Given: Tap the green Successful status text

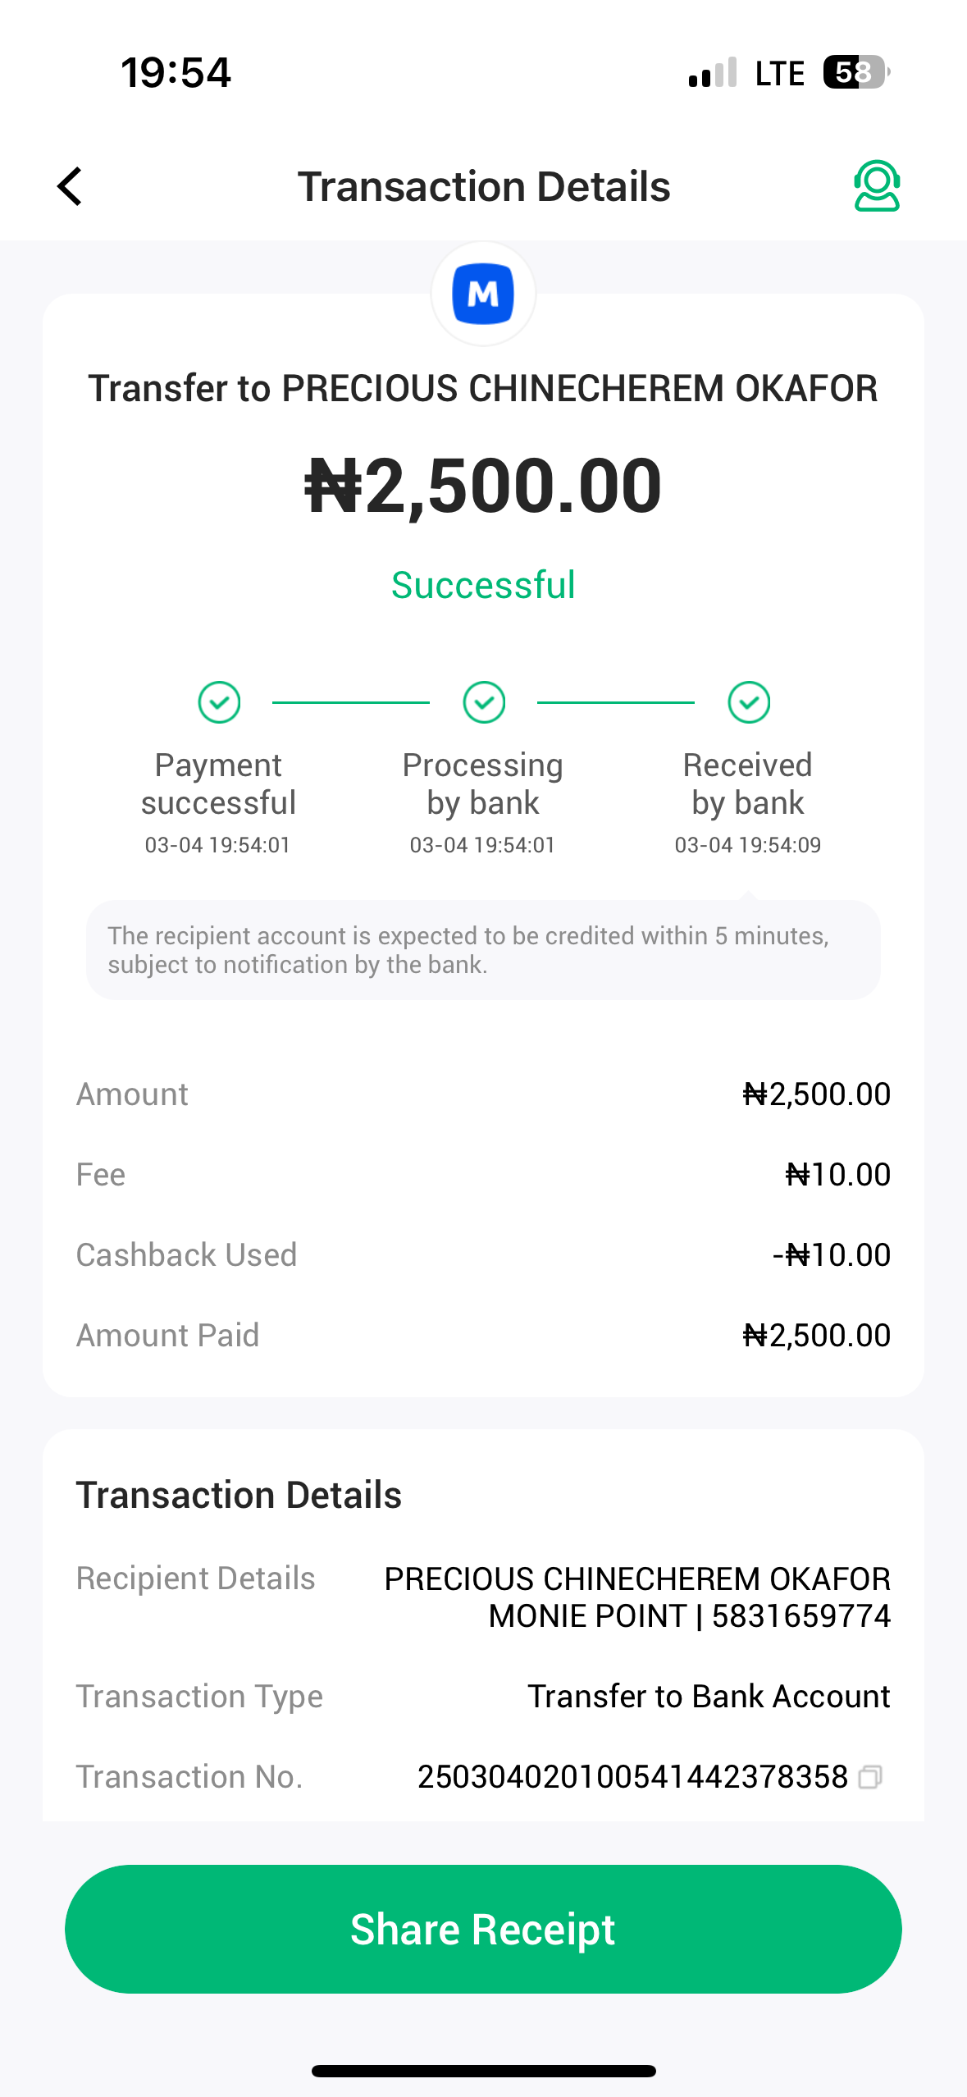Looking at the screenshot, I should (483, 585).
